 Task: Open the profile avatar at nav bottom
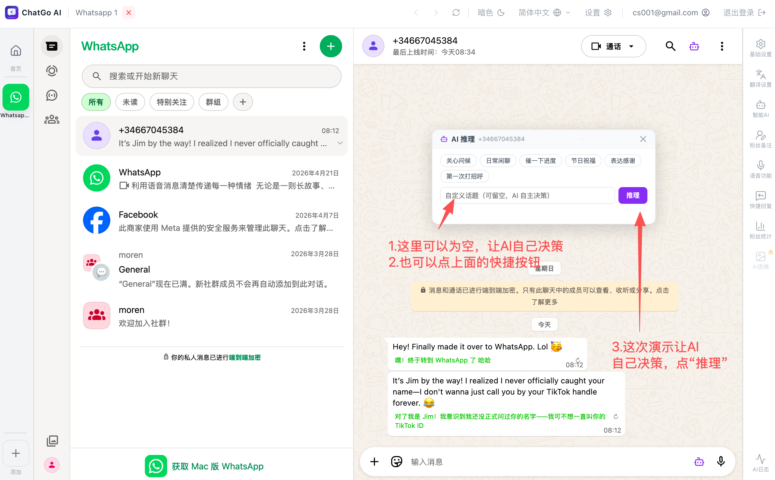coord(52,465)
